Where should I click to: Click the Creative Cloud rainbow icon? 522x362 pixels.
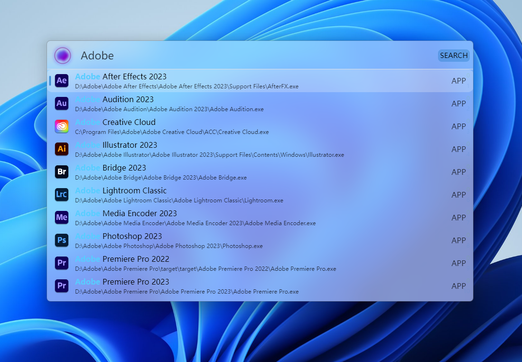pos(62,126)
